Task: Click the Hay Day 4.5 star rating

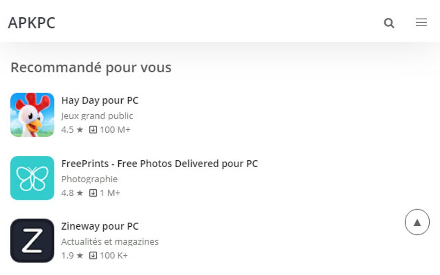Action: point(72,130)
